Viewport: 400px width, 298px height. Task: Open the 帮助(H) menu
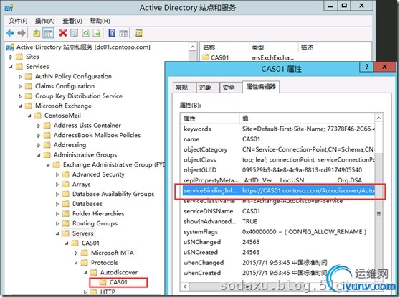tap(100, 21)
